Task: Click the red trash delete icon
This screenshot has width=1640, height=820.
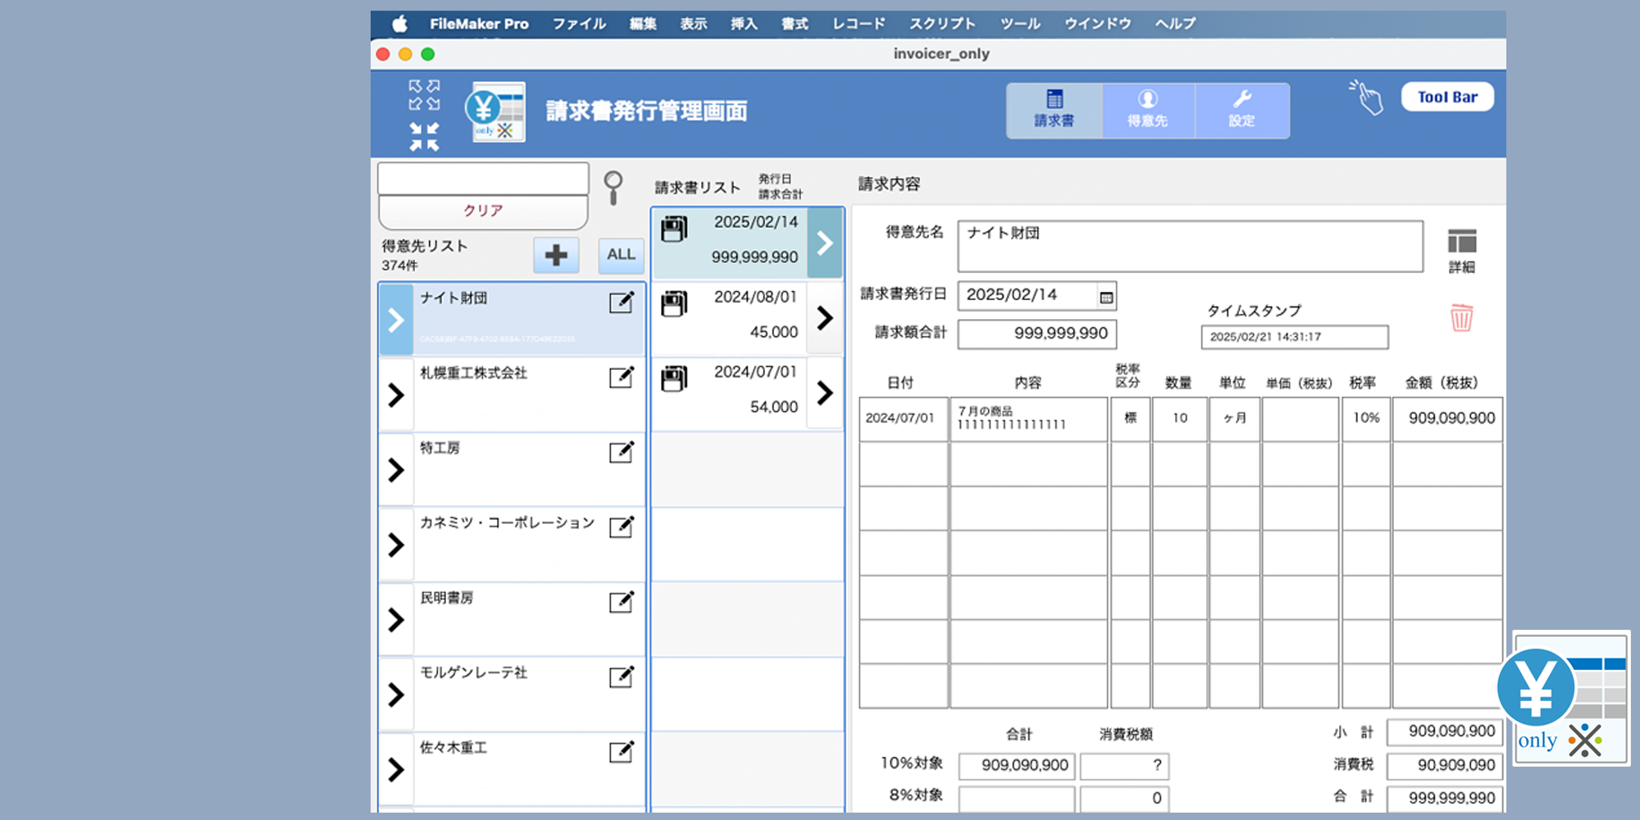Action: tap(1461, 317)
